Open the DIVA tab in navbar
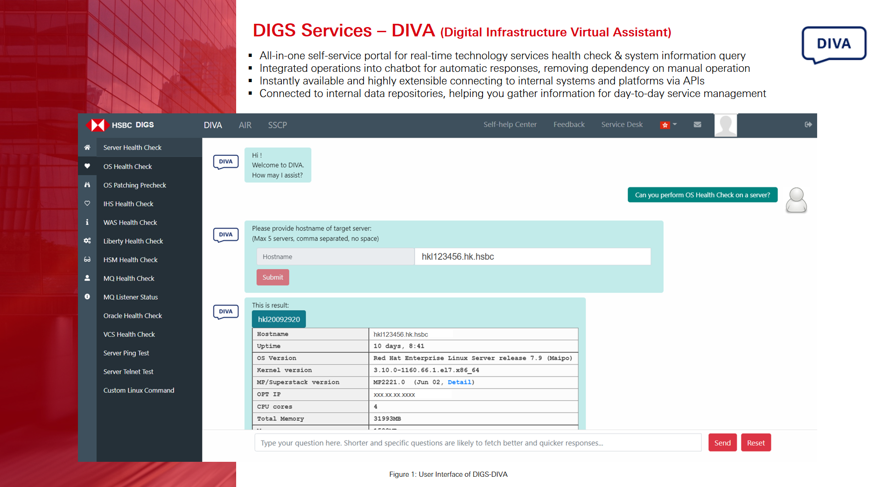This screenshot has width=896, height=487. 213,125
